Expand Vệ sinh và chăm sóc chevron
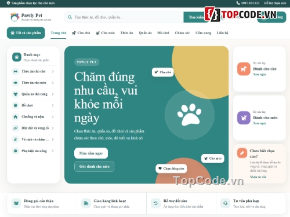The image size is (290, 217). 53,139
